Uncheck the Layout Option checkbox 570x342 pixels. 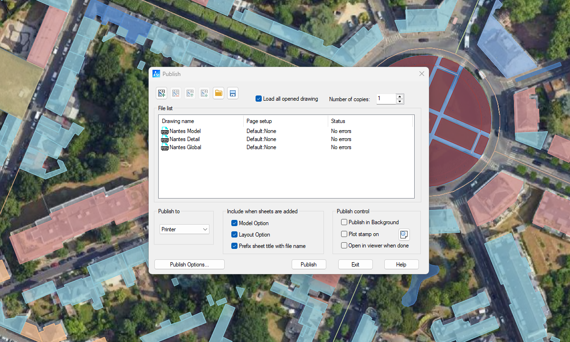click(234, 235)
